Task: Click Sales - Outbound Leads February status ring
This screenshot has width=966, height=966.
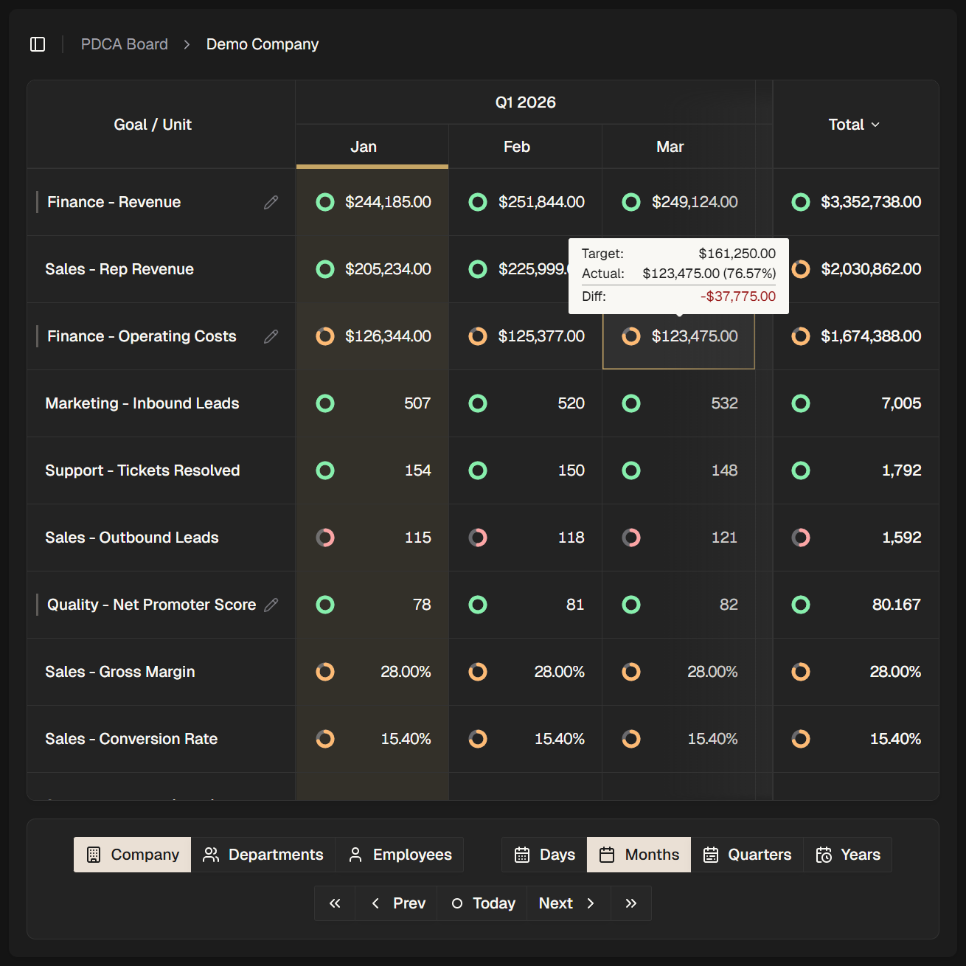Action: pos(478,538)
